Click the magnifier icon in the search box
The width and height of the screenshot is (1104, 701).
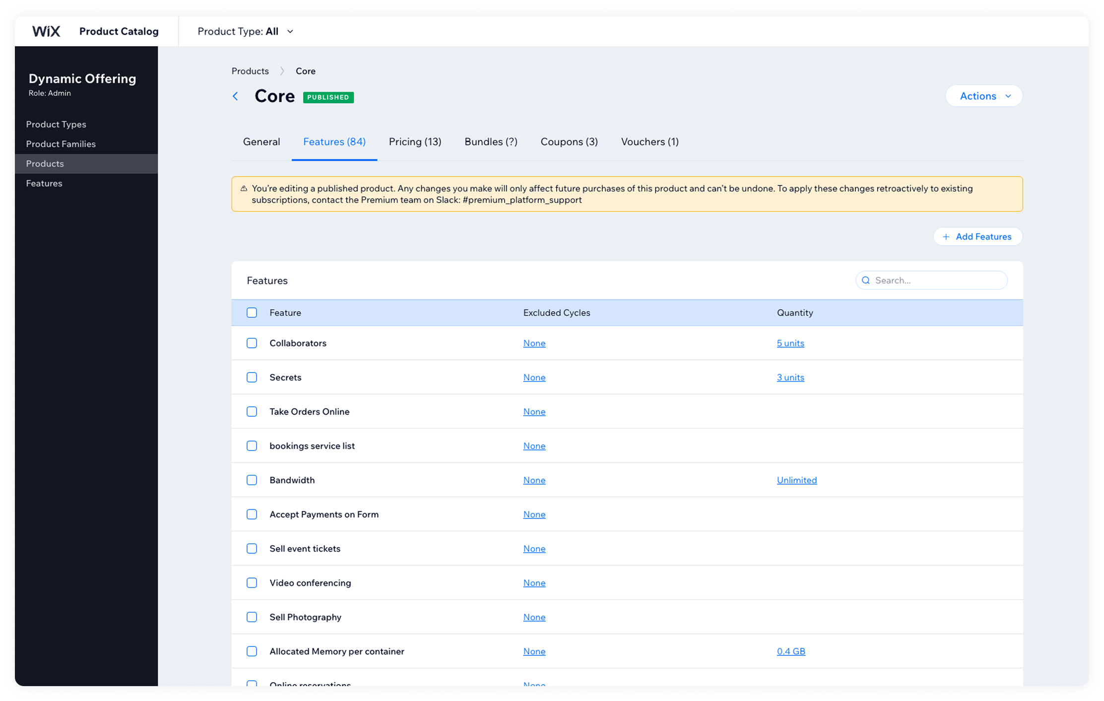(866, 280)
